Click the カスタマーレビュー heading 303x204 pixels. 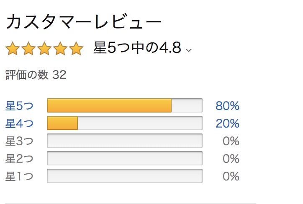84,22
